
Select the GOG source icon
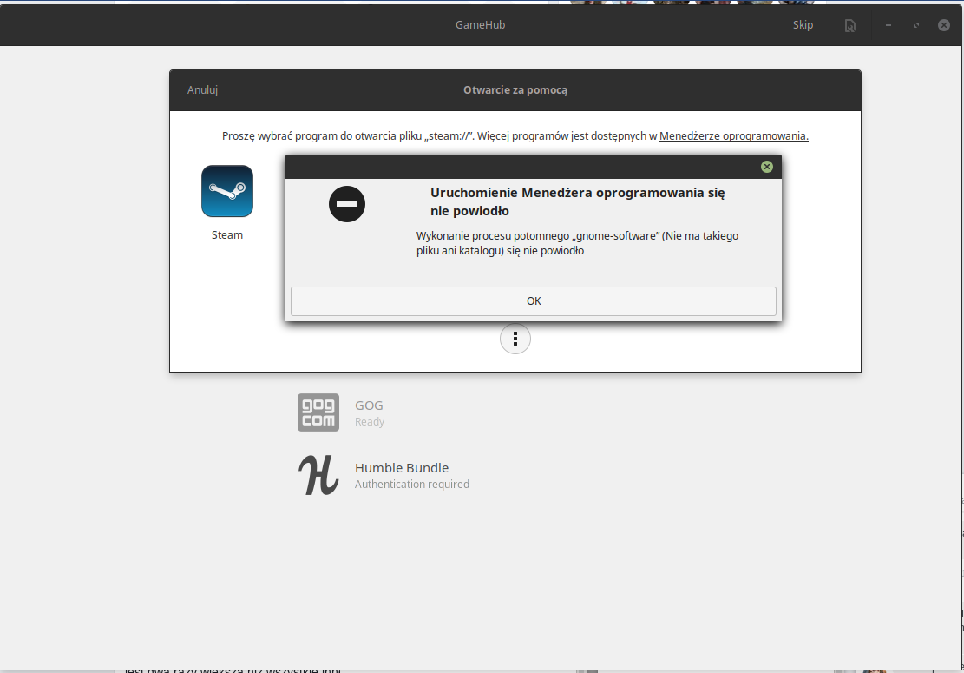pyautogui.click(x=318, y=412)
